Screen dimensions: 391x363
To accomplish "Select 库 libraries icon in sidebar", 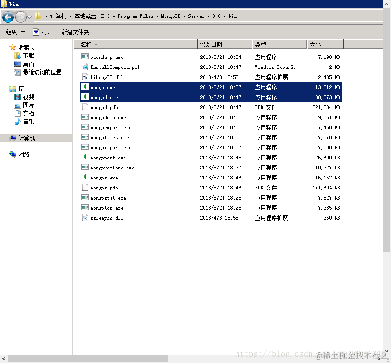I will coord(13,89).
